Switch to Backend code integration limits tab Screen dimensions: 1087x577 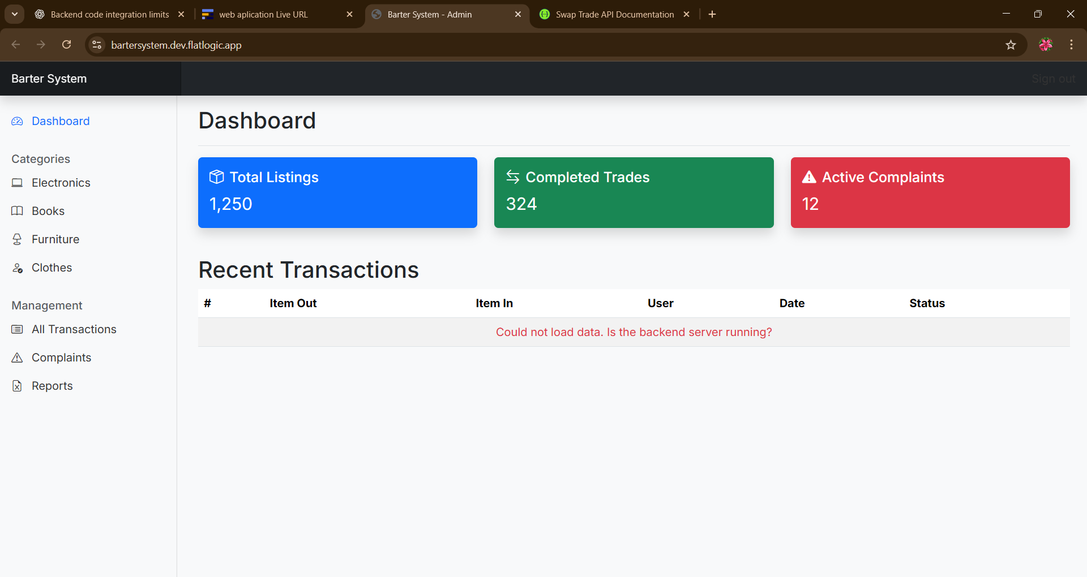click(x=109, y=14)
